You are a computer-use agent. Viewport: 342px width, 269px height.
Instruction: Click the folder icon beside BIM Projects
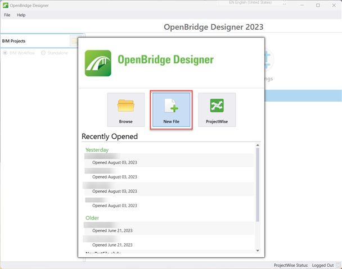pos(74,41)
